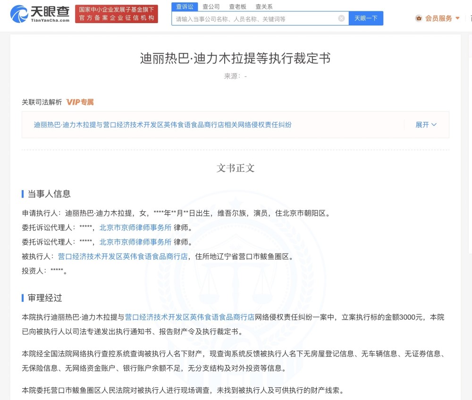472x400 pixels.
Task: Click the 当事人信息 section heading
Action: click(49, 194)
